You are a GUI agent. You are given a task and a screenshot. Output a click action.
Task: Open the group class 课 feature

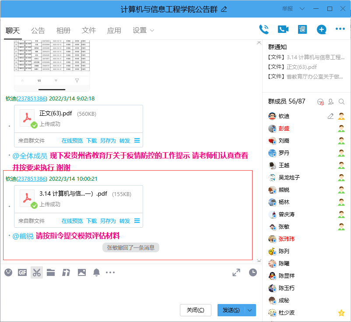(302, 29)
